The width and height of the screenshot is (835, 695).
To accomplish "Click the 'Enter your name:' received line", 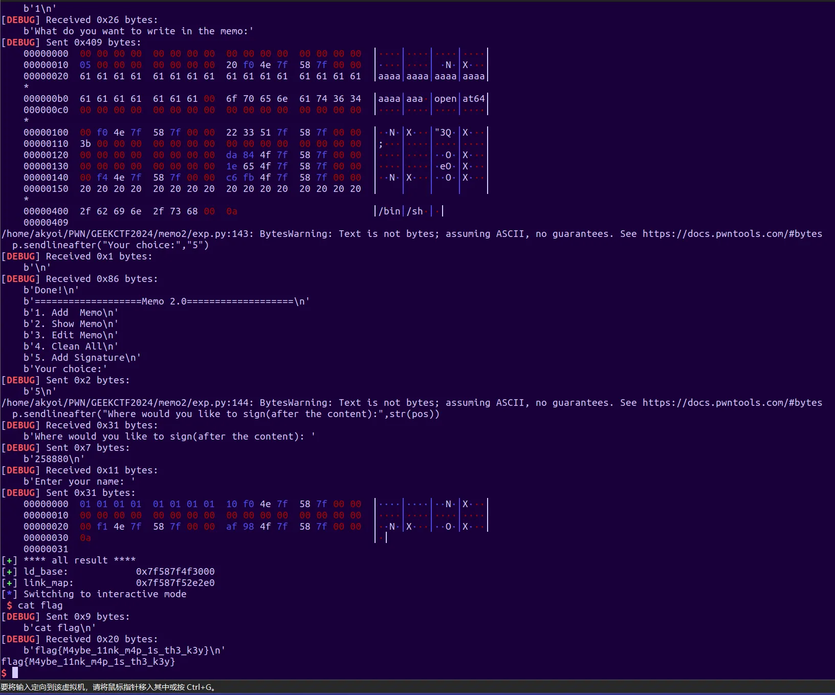I will tap(79, 481).
